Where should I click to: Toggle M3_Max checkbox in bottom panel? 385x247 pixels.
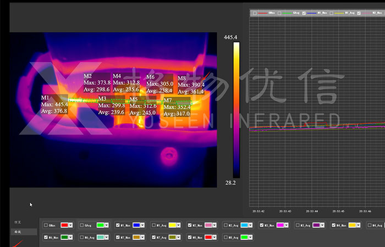tap(261, 225)
